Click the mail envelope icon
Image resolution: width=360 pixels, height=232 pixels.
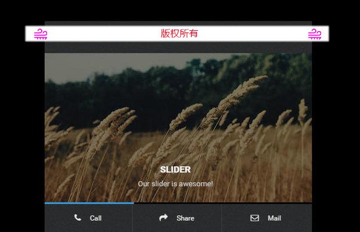[x=254, y=218]
